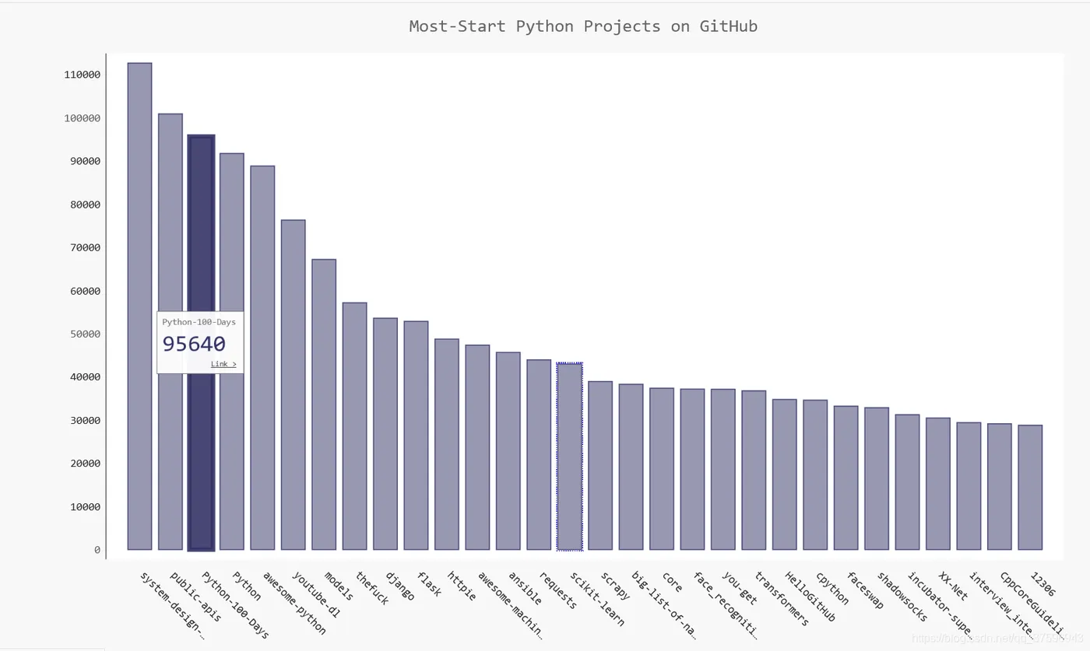The height and width of the screenshot is (651, 1090).
Task: Click the x-axis label 'httpie'
Action: 462,586
